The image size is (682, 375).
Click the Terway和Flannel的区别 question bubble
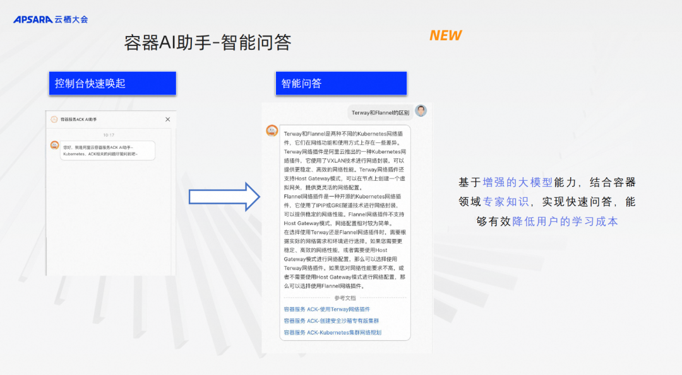pyautogui.click(x=380, y=112)
